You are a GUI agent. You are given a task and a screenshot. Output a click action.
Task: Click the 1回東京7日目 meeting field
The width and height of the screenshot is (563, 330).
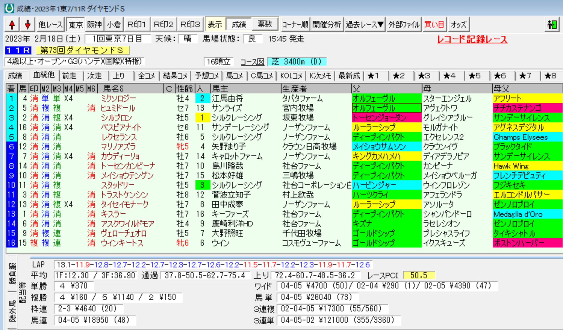point(118,39)
